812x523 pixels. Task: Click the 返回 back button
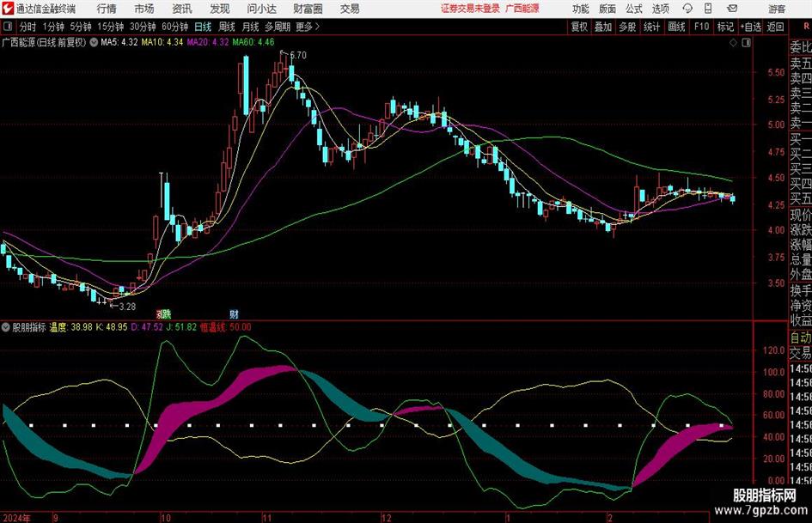775,27
